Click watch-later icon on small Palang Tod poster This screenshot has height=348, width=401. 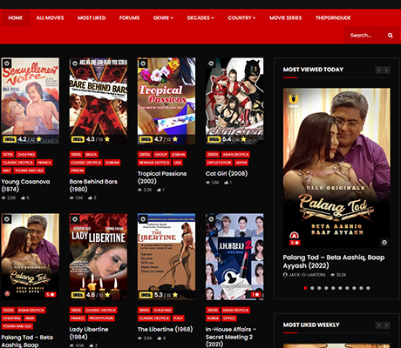point(7,219)
